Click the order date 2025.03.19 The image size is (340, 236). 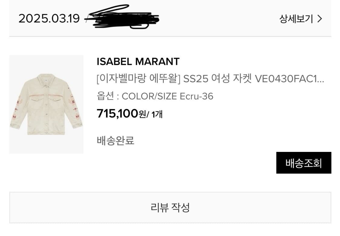click(49, 19)
